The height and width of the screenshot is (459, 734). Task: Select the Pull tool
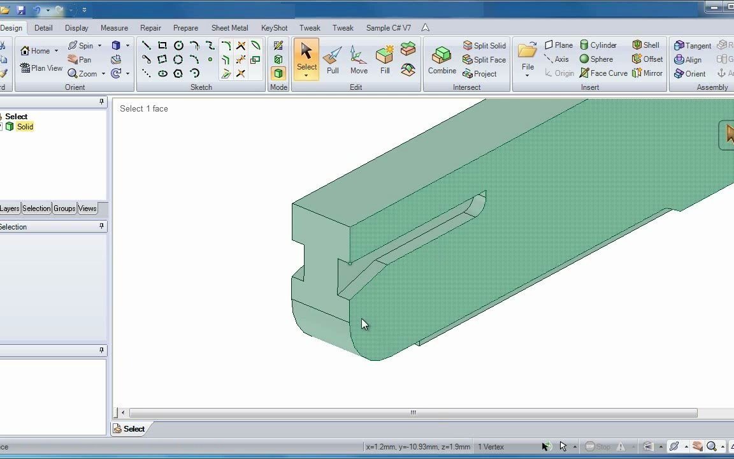pyautogui.click(x=333, y=60)
